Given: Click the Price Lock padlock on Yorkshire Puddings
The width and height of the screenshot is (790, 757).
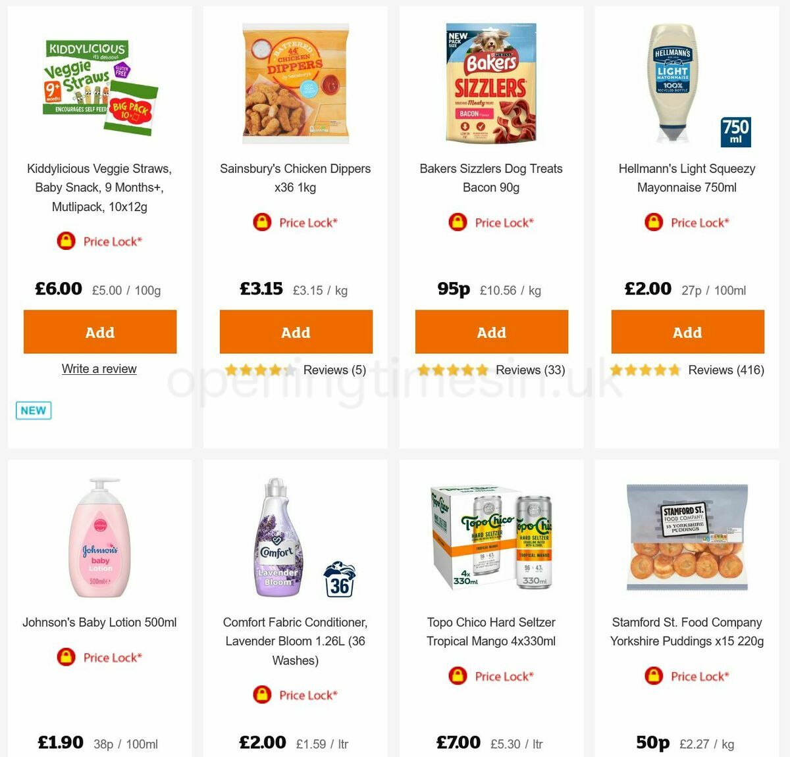Looking at the screenshot, I should click(x=652, y=675).
